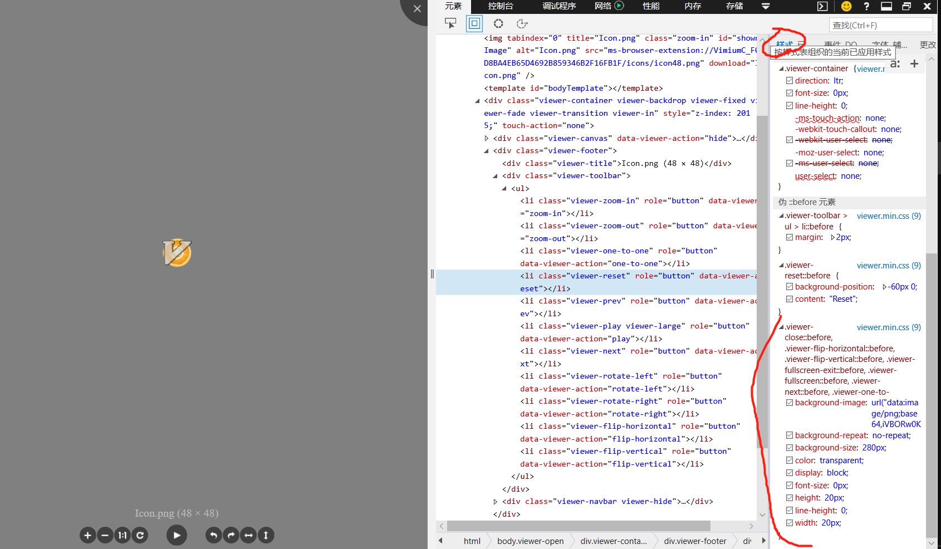Viewport: 941px width, 549px height.
Task: Reset the image view with the reset icon
Action: [x=140, y=535]
